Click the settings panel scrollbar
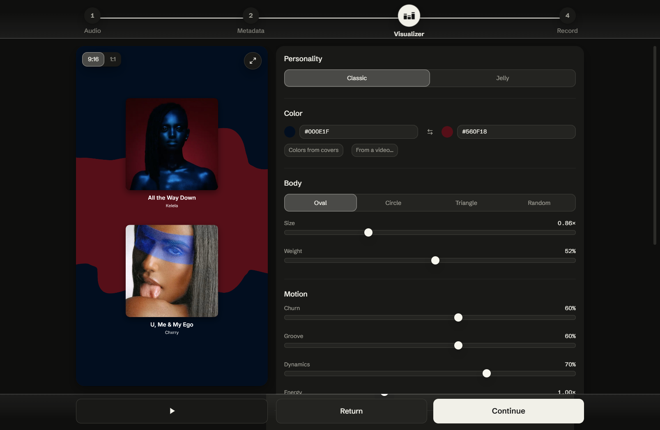Screen dimensions: 660x430 655,145
